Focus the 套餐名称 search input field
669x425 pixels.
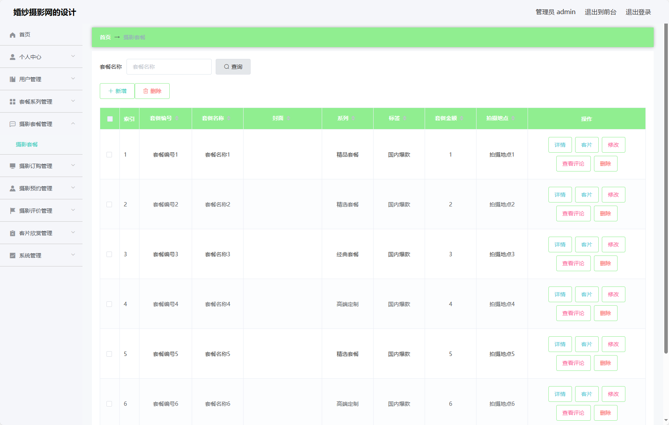point(169,67)
